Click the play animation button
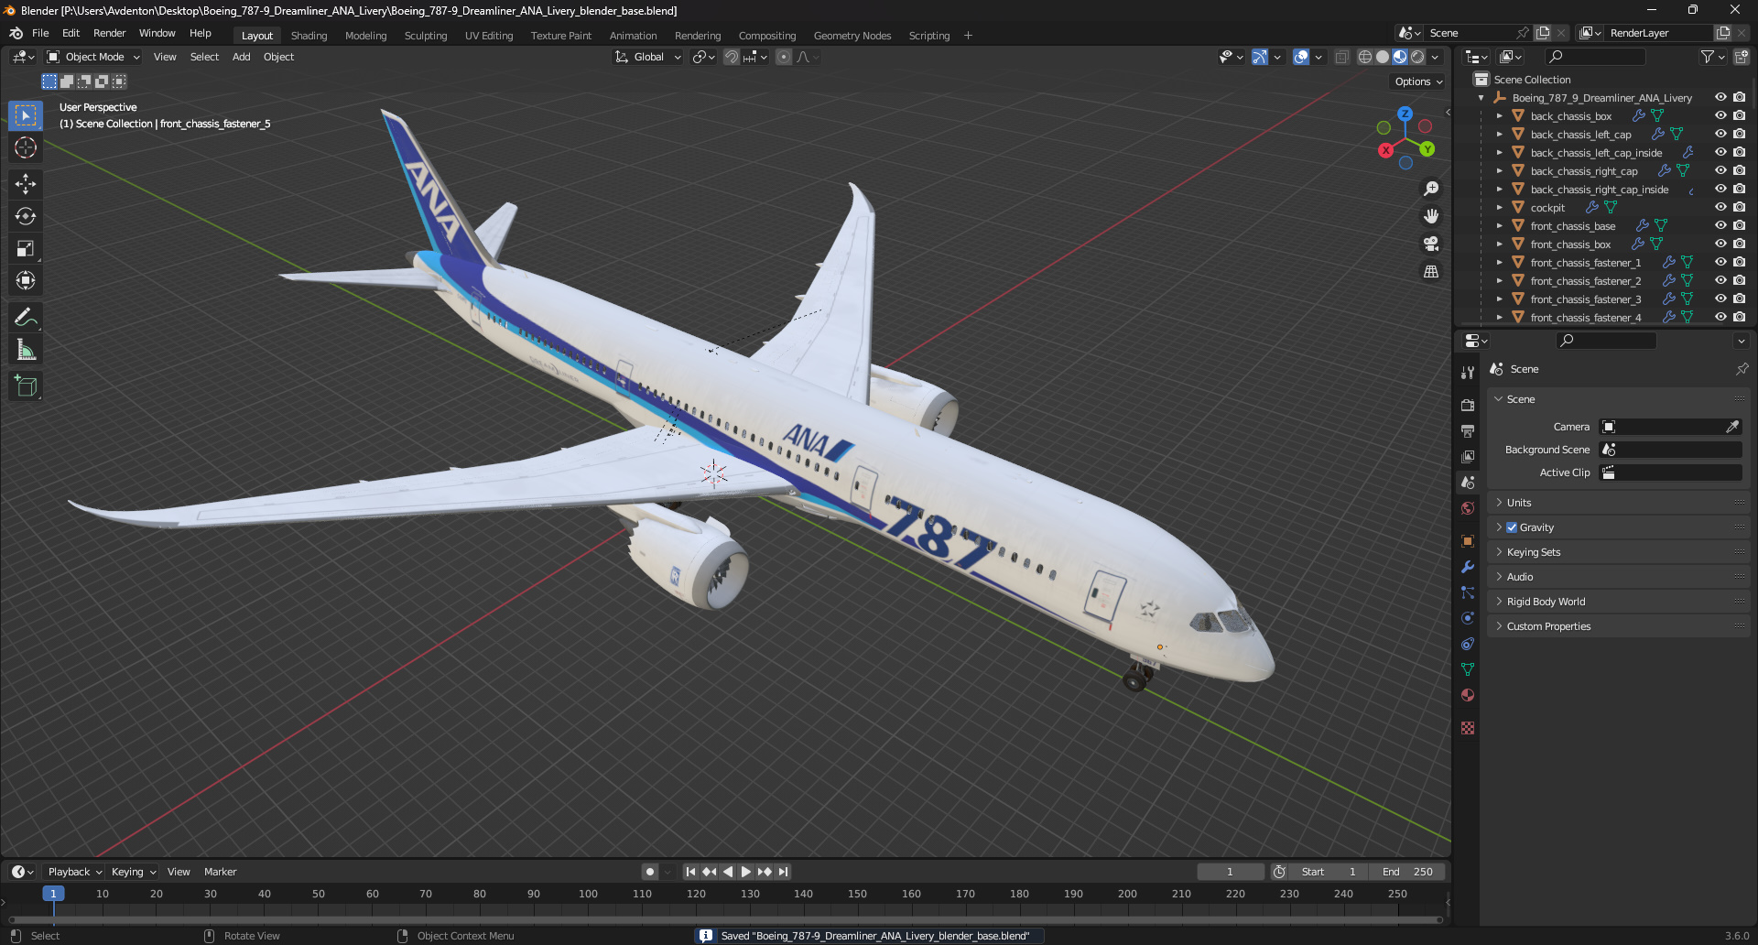The width and height of the screenshot is (1758, 945). [745, 872]
